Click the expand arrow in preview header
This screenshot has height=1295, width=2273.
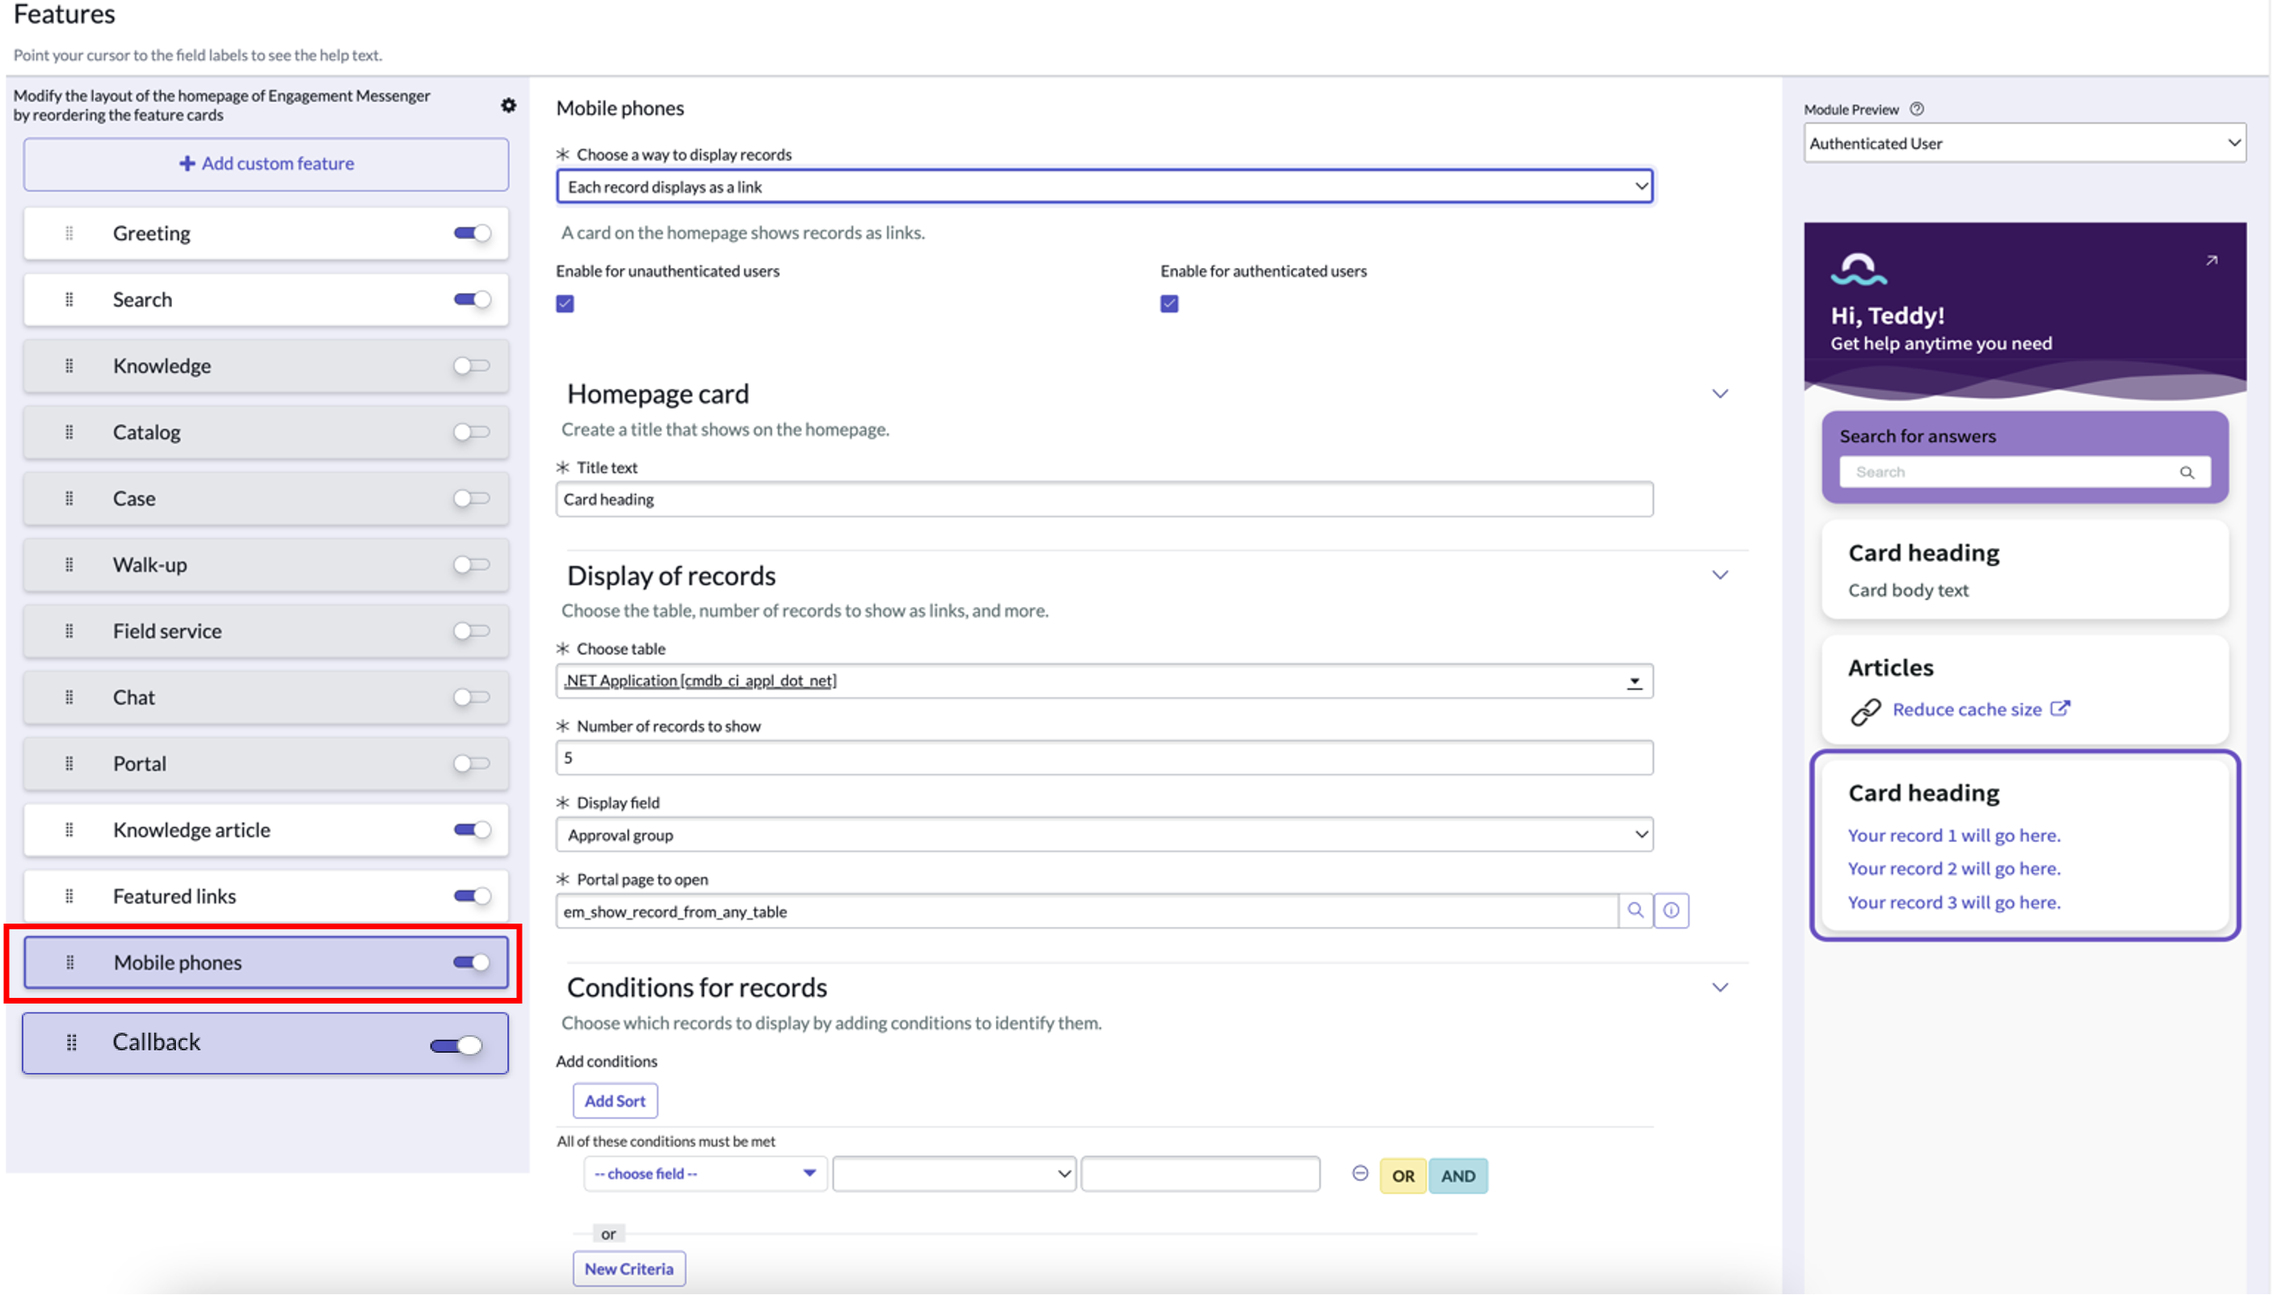tap(2212, 260)
